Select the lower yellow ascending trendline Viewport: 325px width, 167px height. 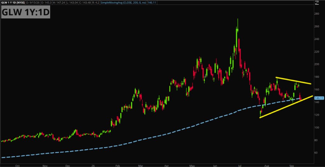(286, 107)
